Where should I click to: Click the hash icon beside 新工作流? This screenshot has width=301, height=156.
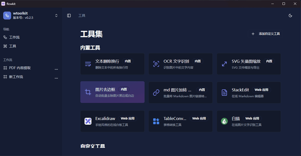pos(5,77)
